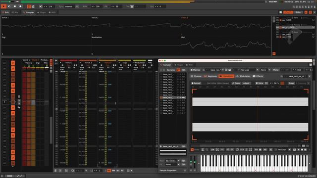Click the Stop button in the transport bar

[15, 6]
